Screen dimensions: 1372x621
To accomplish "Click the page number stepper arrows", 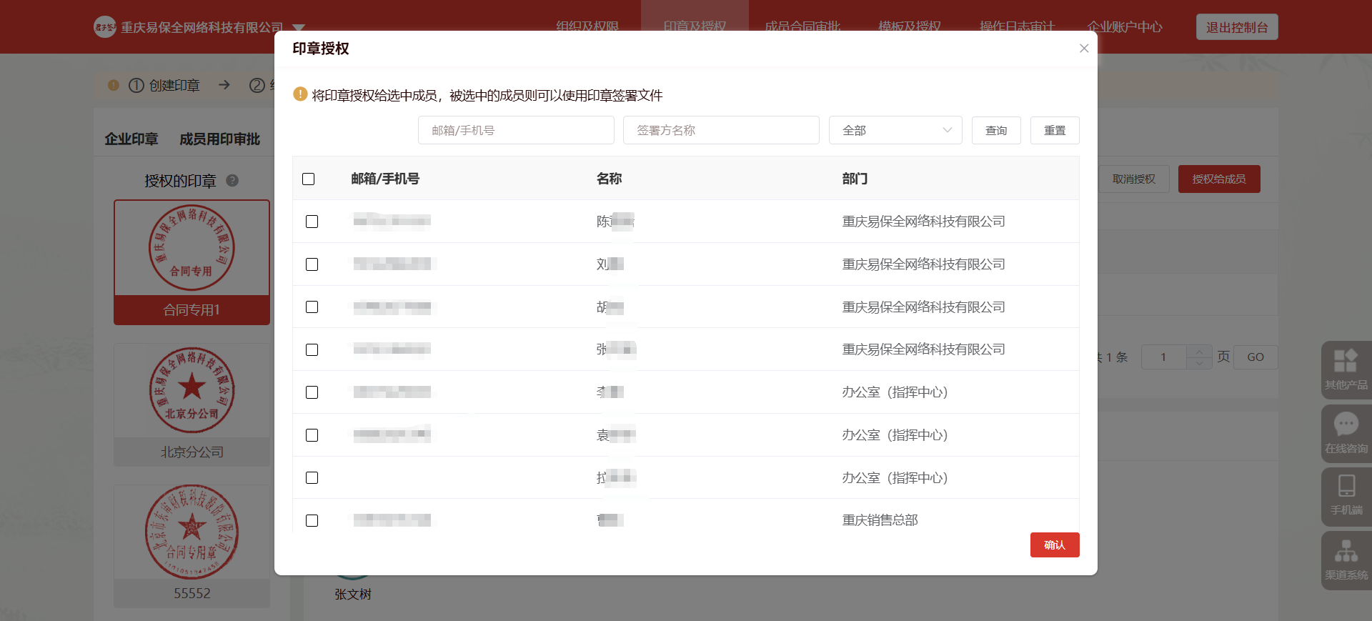I will click(1199, 357).
